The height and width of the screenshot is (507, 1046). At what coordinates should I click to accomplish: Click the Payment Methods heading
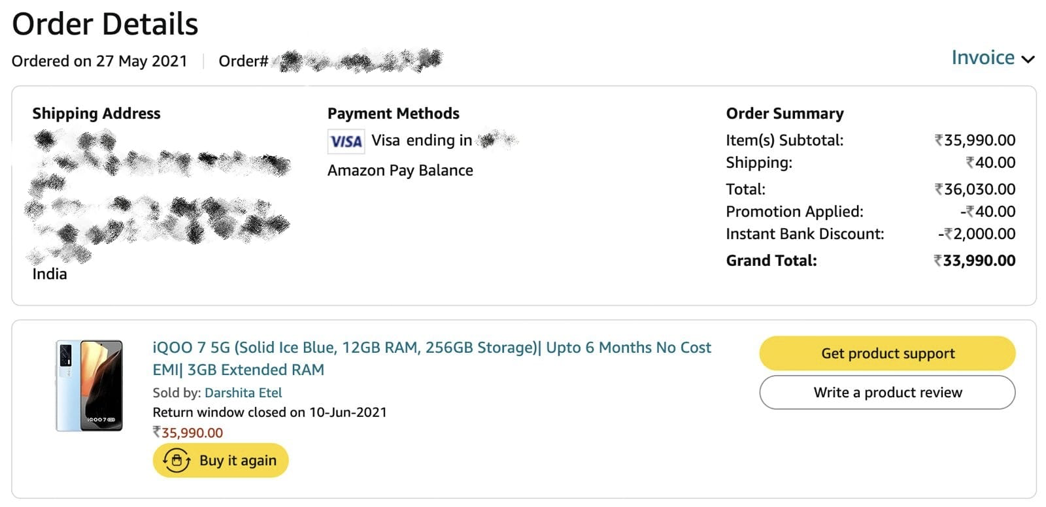pyautogui.click(x=393, y=114)
